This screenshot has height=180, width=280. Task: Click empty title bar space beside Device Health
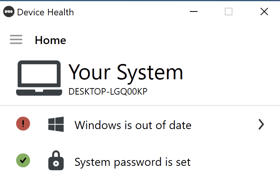pos(130,12)
